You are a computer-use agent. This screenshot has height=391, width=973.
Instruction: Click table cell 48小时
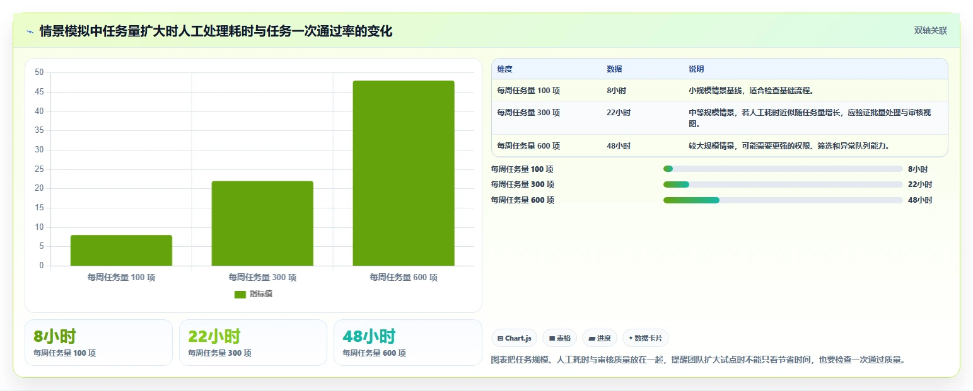point(618,146)
